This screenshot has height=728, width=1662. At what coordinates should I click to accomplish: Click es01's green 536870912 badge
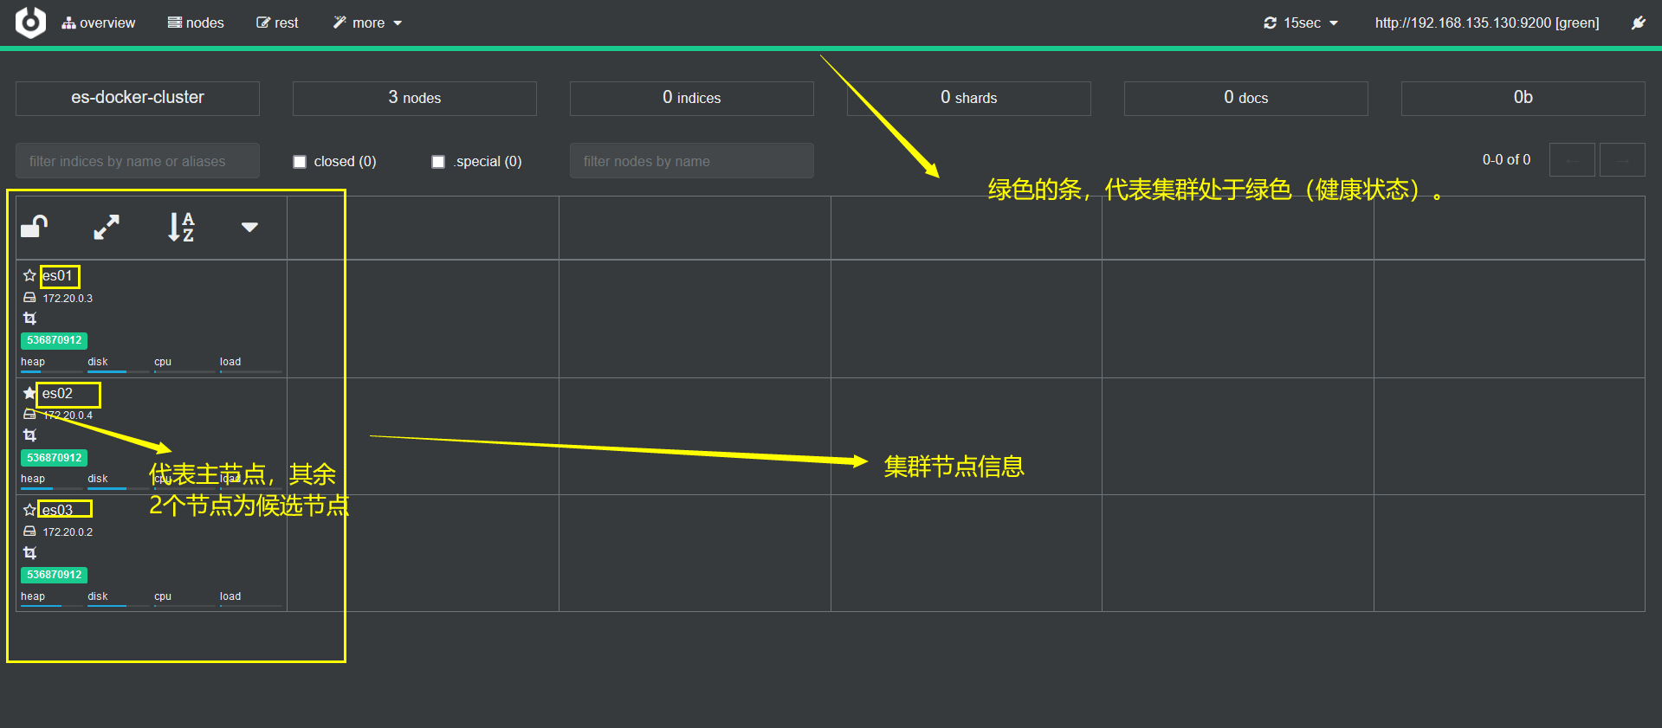(54, 340)
